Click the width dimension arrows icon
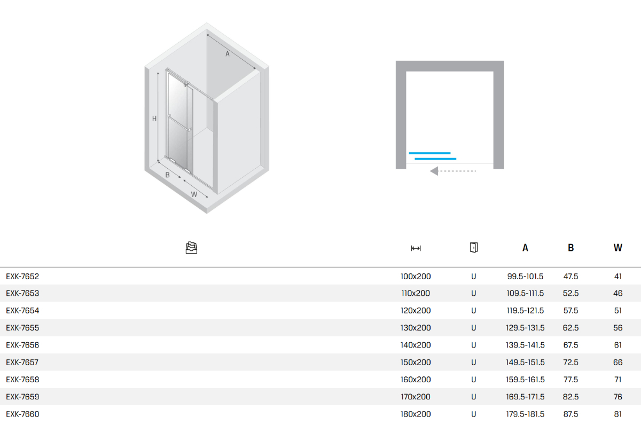Viewport: 641px width, 425px height. pos(416,248)
